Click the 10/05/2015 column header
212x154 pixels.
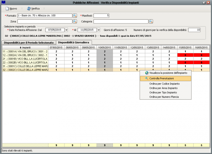105,47
